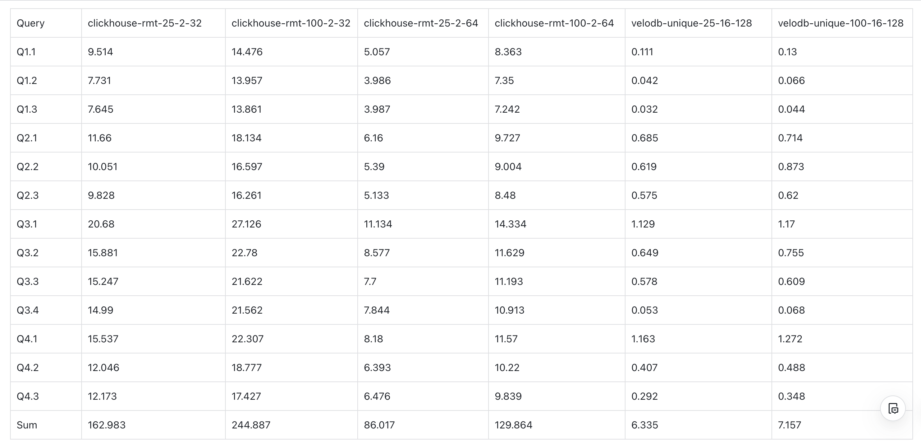
Task: Select the 244.887 total cell
Action: pyautogui.click(x=251, y=425)
